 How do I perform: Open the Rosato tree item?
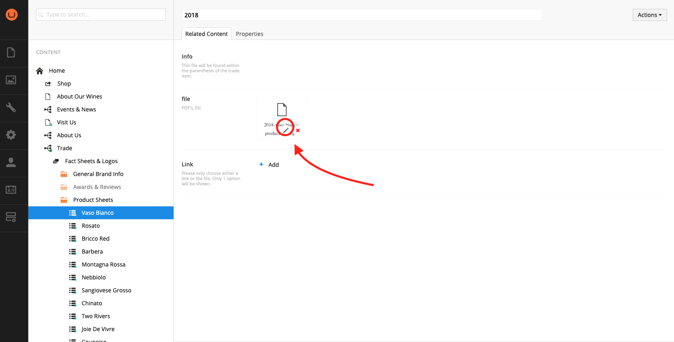point(91,226)
